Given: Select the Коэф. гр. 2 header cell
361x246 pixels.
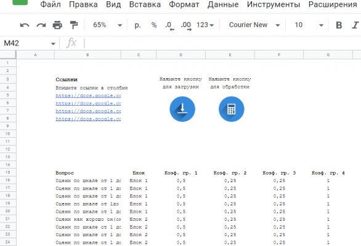Looking at the screenshot, I should coord(230,173).
